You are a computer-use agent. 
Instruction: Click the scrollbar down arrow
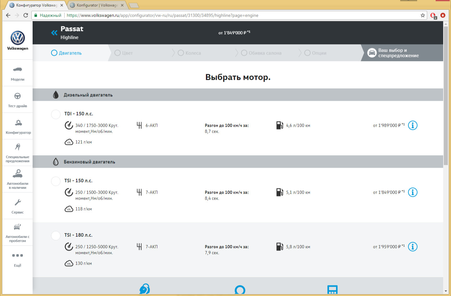tap(446, 291)
